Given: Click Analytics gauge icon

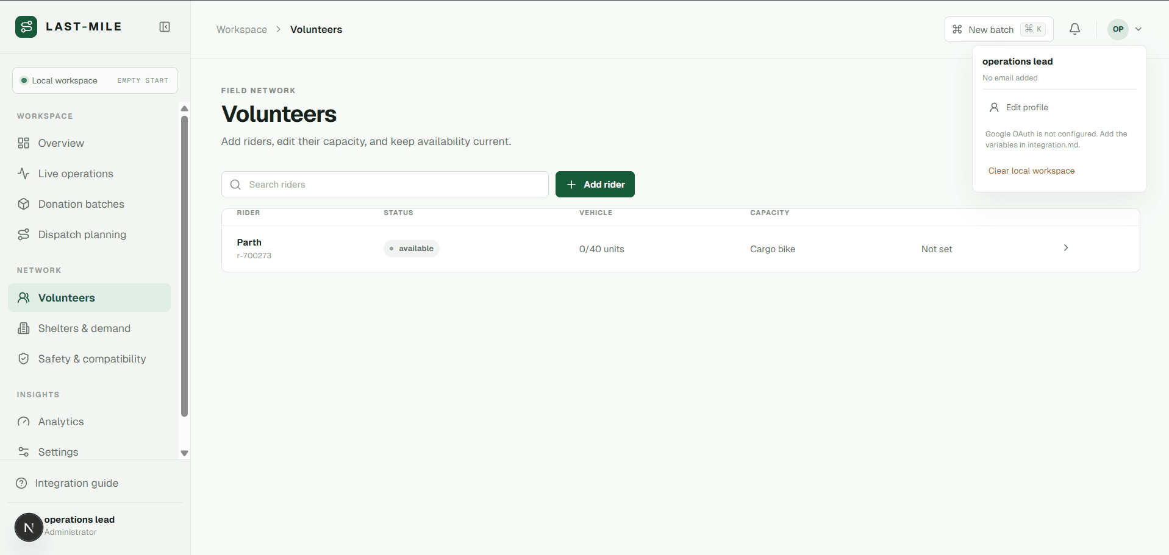Looking at the screenshot, I should click(24, 422).
